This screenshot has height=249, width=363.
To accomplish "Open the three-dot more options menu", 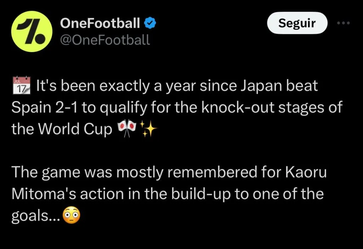I will tap(343, 23).
